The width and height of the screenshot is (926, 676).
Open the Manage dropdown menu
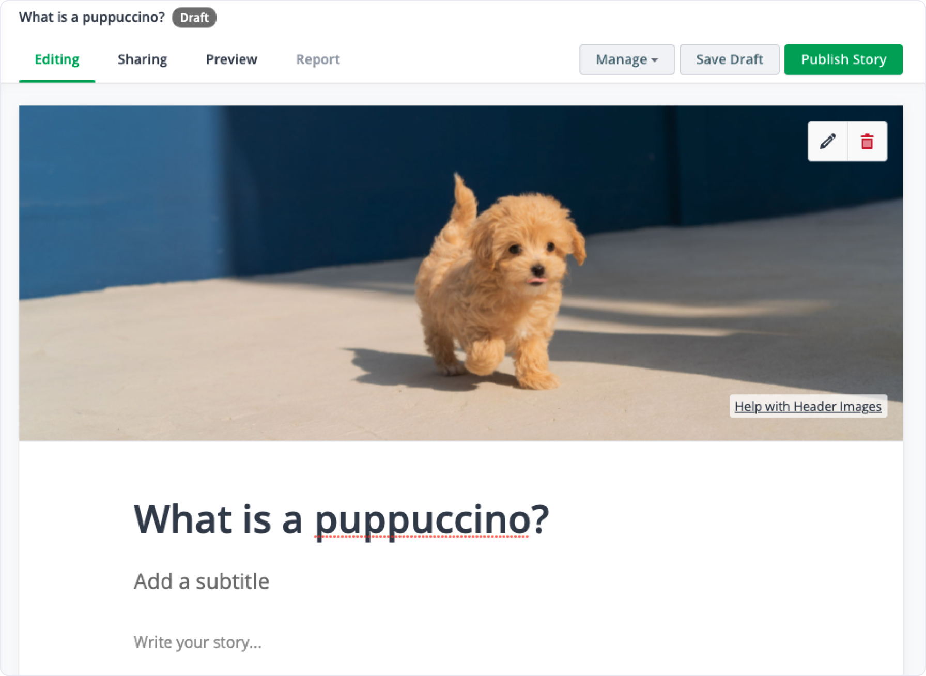[626, 59]
